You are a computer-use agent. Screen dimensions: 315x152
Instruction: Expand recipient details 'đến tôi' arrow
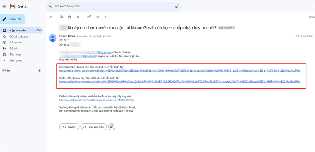[69, 40]
